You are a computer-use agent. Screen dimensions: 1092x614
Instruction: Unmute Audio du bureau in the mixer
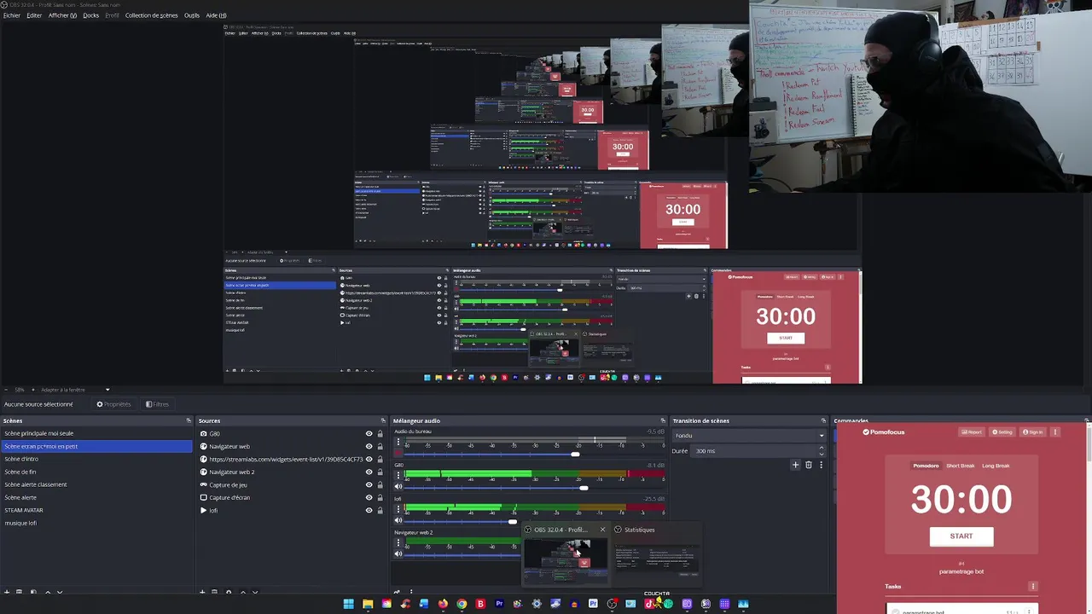point(398,454)
